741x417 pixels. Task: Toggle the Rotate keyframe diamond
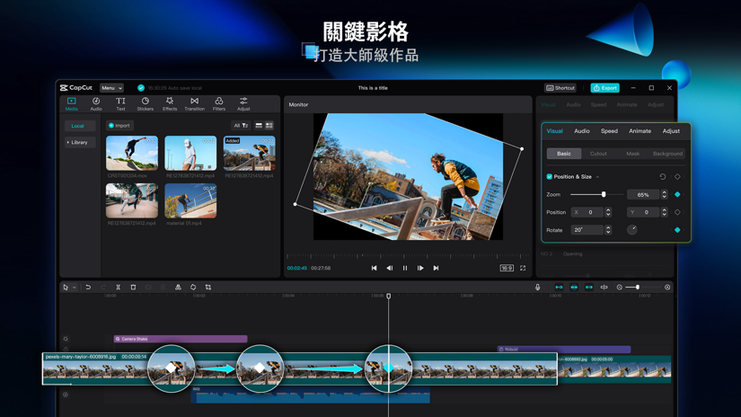(677, 230)
